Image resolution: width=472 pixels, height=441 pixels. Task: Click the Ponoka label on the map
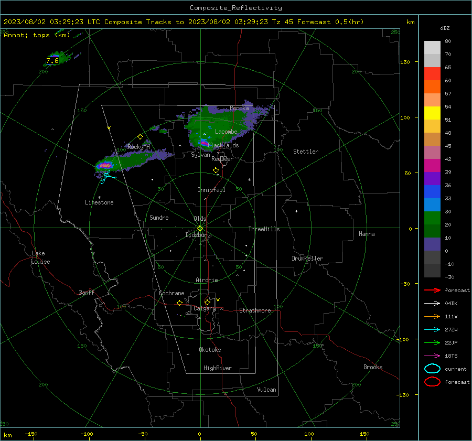pos(239,108)
